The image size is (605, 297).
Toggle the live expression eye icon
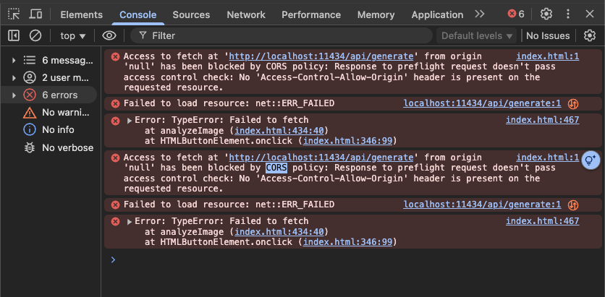pos(109,35)
